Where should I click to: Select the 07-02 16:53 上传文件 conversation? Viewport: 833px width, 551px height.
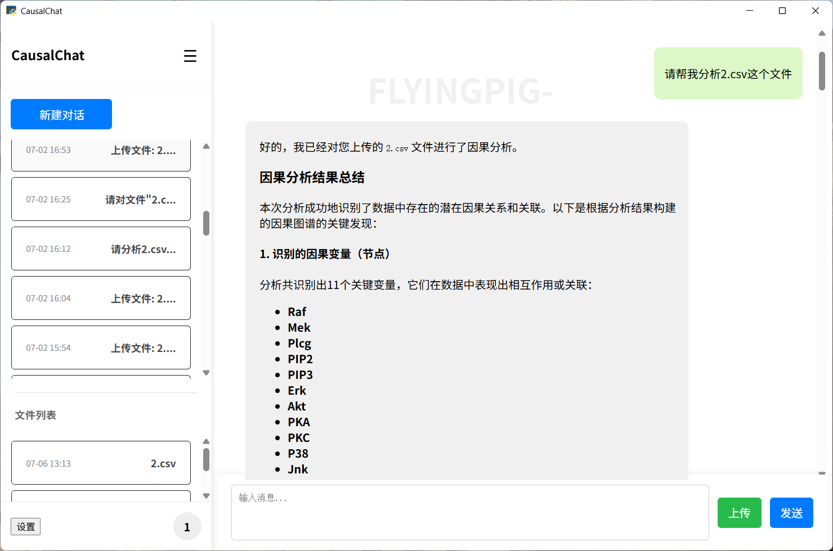[101, 150]
